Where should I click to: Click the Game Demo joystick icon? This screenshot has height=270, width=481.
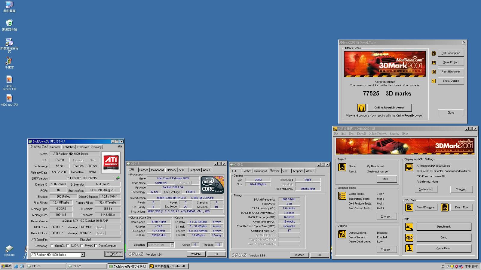[x=409, y=248]
